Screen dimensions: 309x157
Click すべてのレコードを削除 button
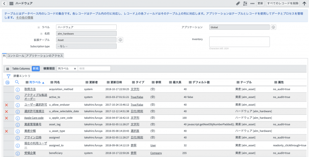coord(283,3)
